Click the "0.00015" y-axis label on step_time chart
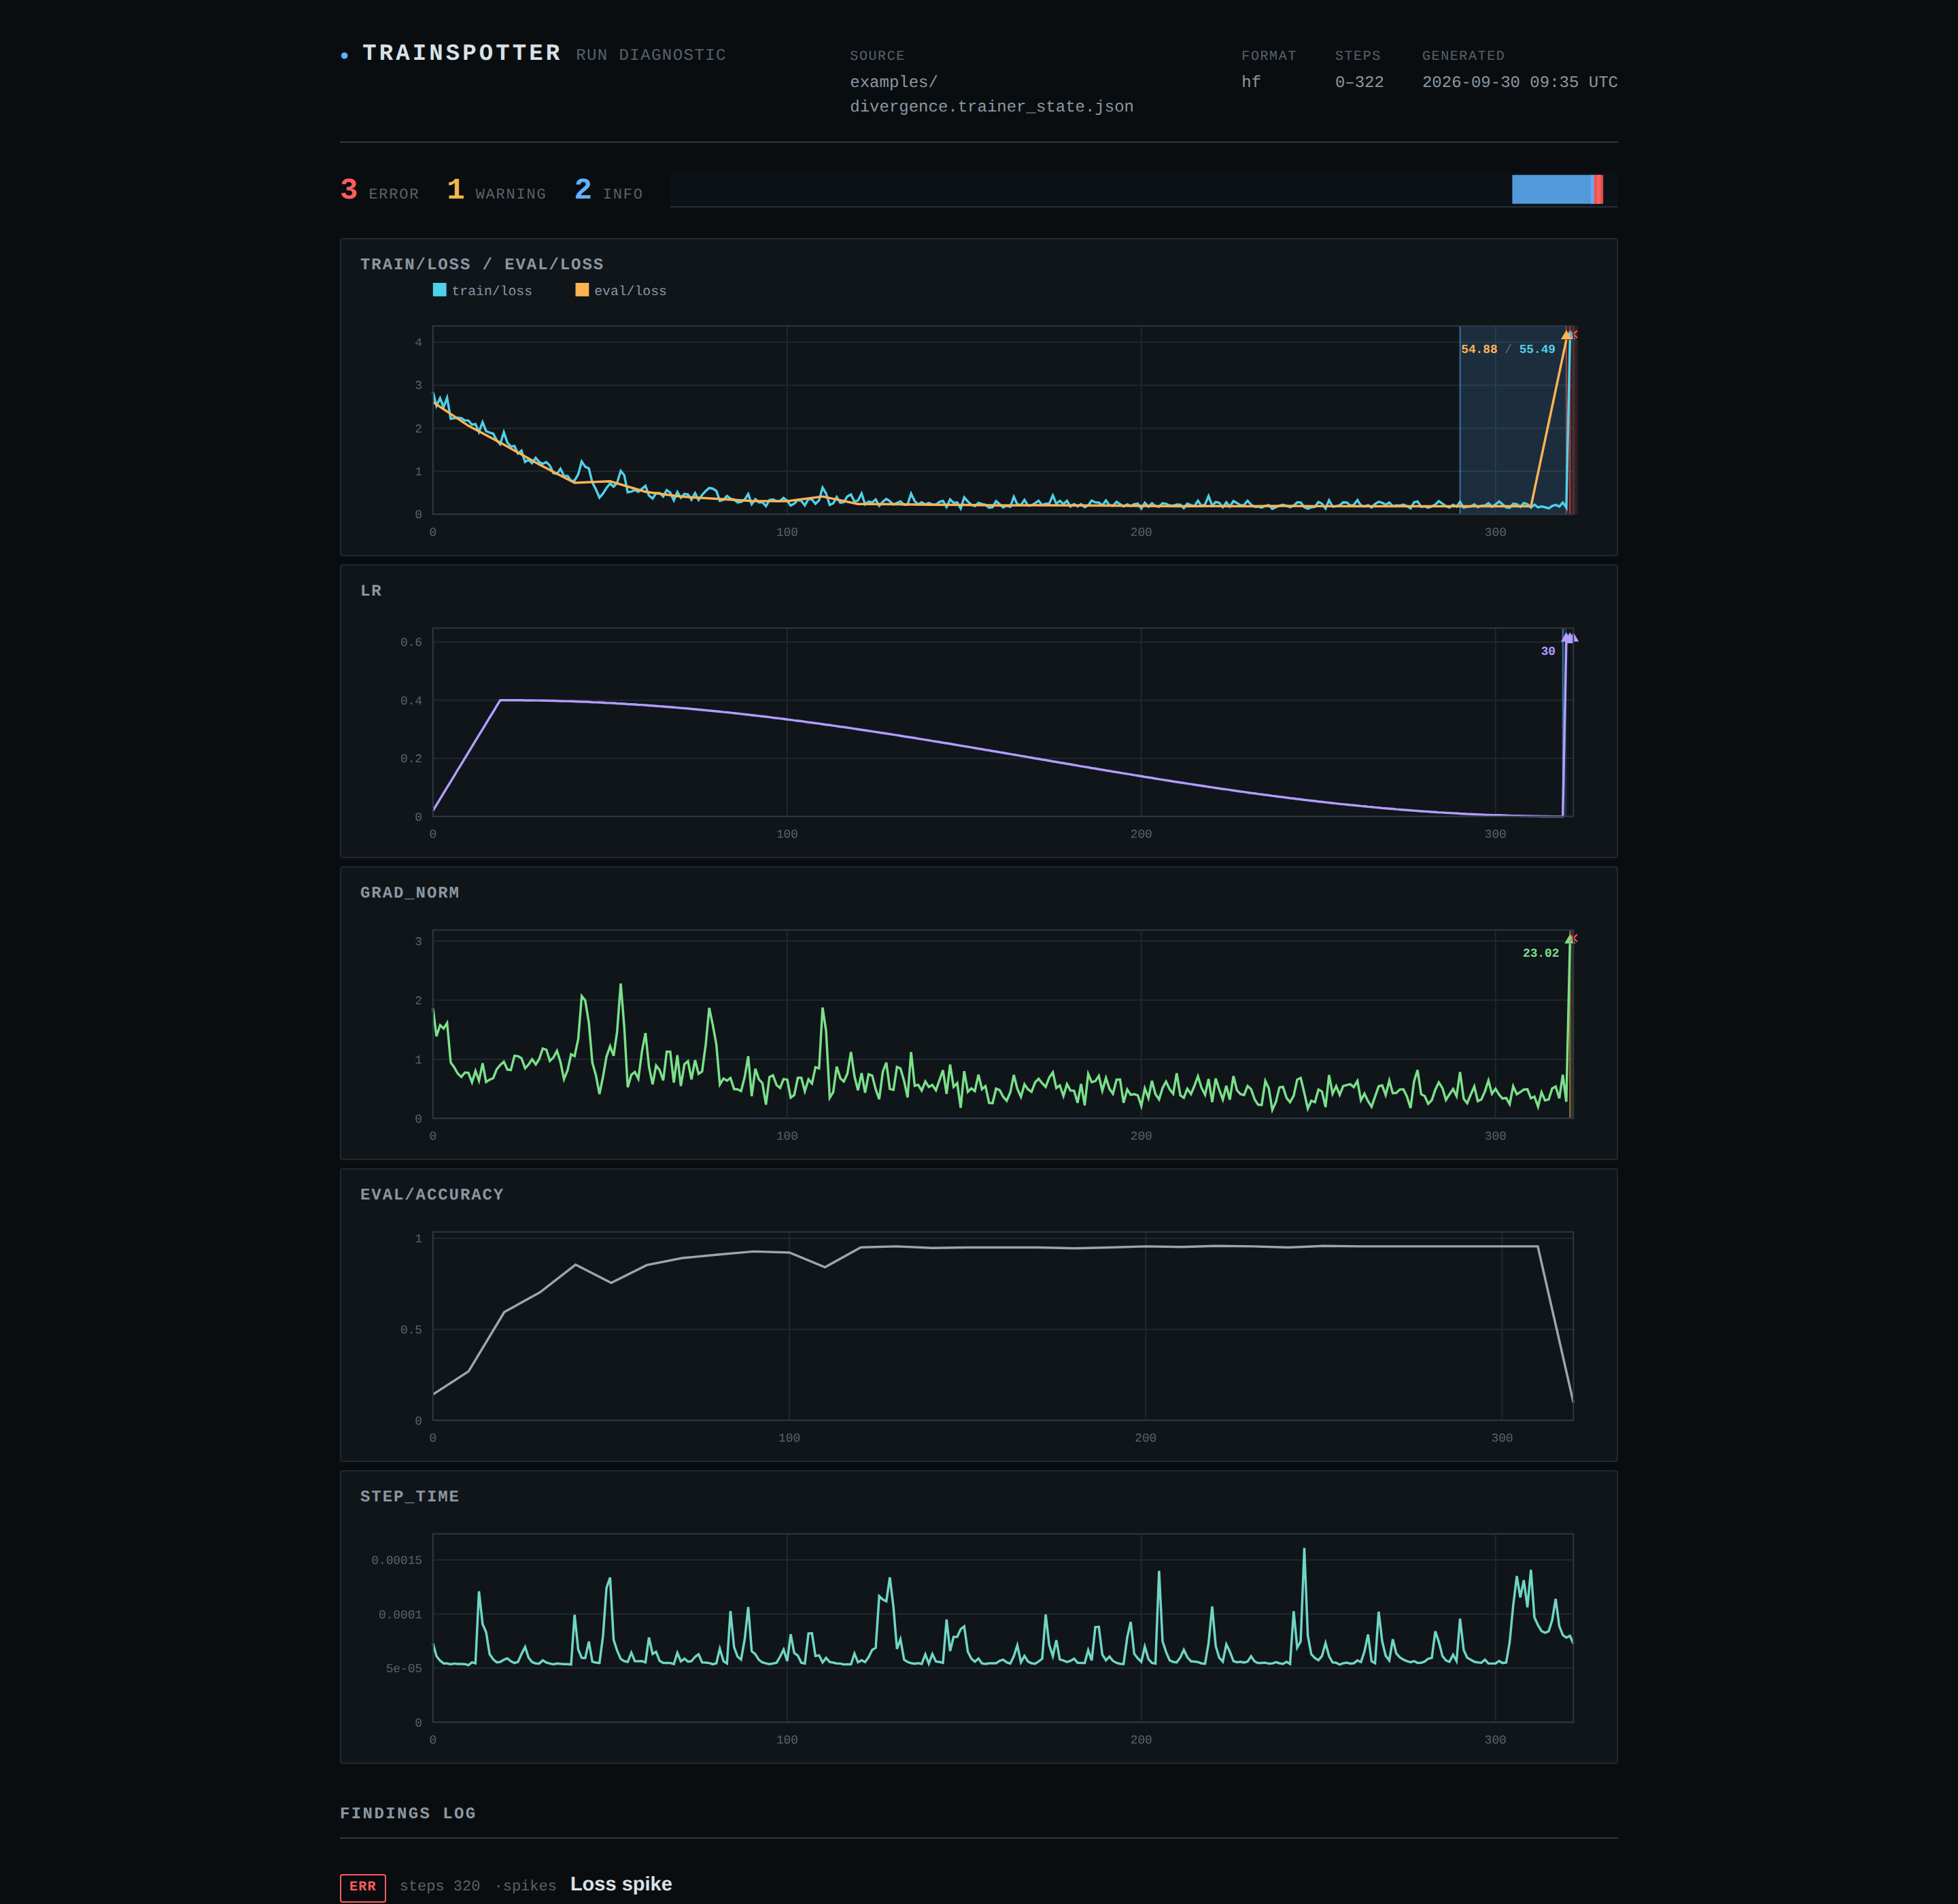 (396, 1561)
